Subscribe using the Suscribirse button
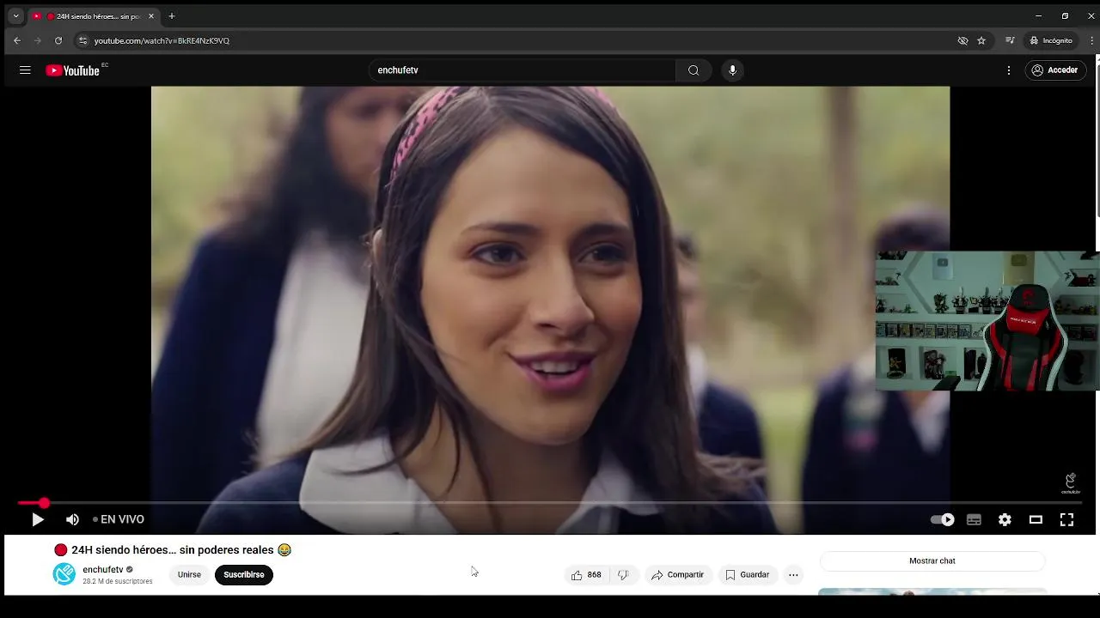1100x618 pixels. [244, 575]
